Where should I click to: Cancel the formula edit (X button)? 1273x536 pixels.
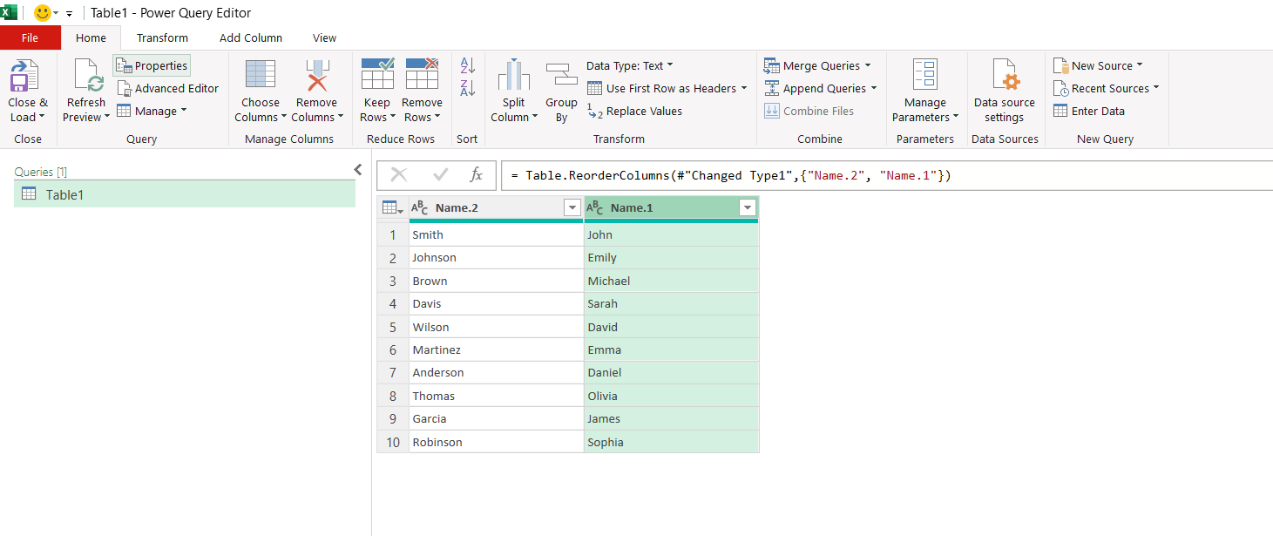coord(399,175)
